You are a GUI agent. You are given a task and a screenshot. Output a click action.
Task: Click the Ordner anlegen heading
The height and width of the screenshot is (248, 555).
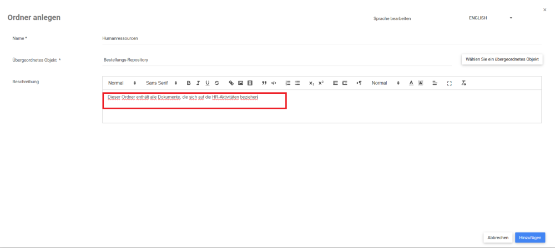coord(34,17)
